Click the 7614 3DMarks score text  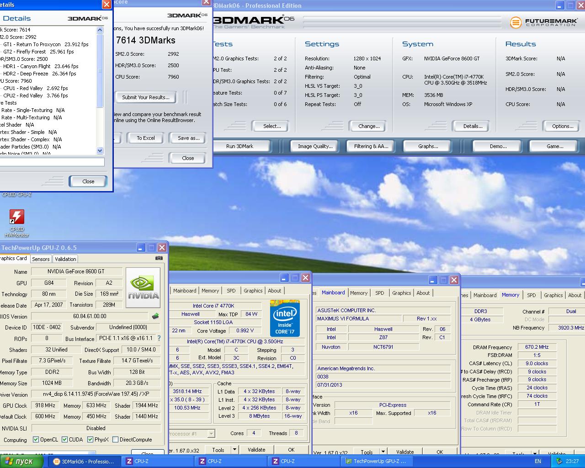(146, 40)
